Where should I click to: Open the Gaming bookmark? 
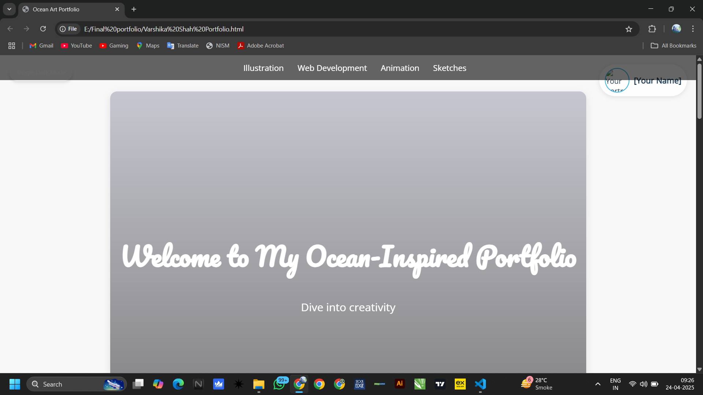[x=114, y=46]
